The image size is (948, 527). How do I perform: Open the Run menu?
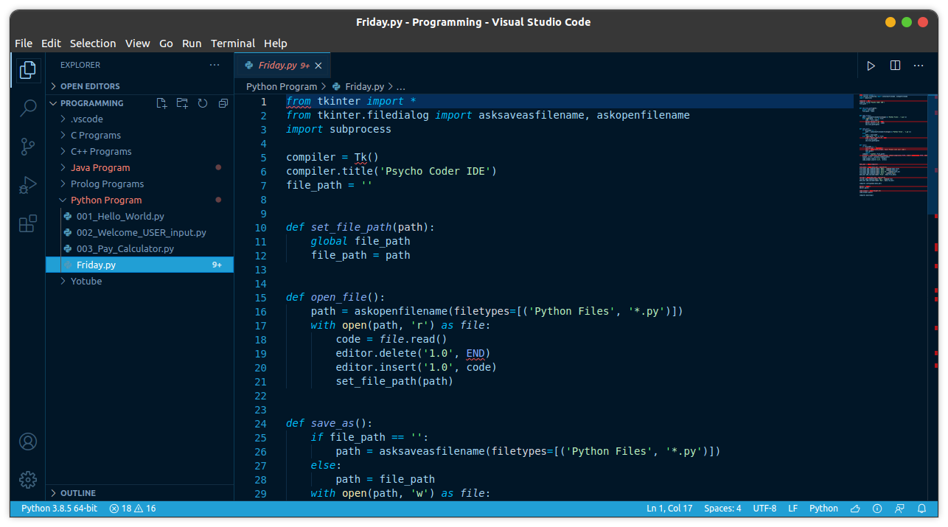(192, 43)
